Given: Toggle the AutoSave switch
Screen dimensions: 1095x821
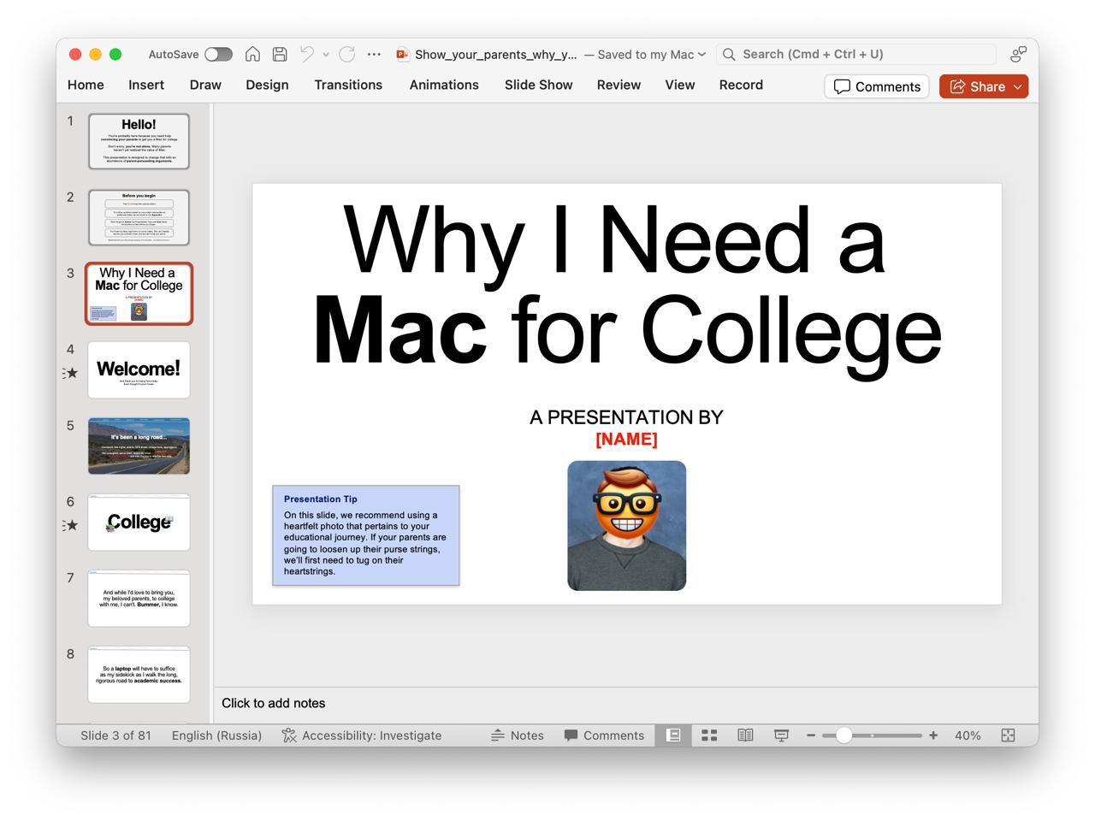Looking at the screenshot, I should click(218, 54).
